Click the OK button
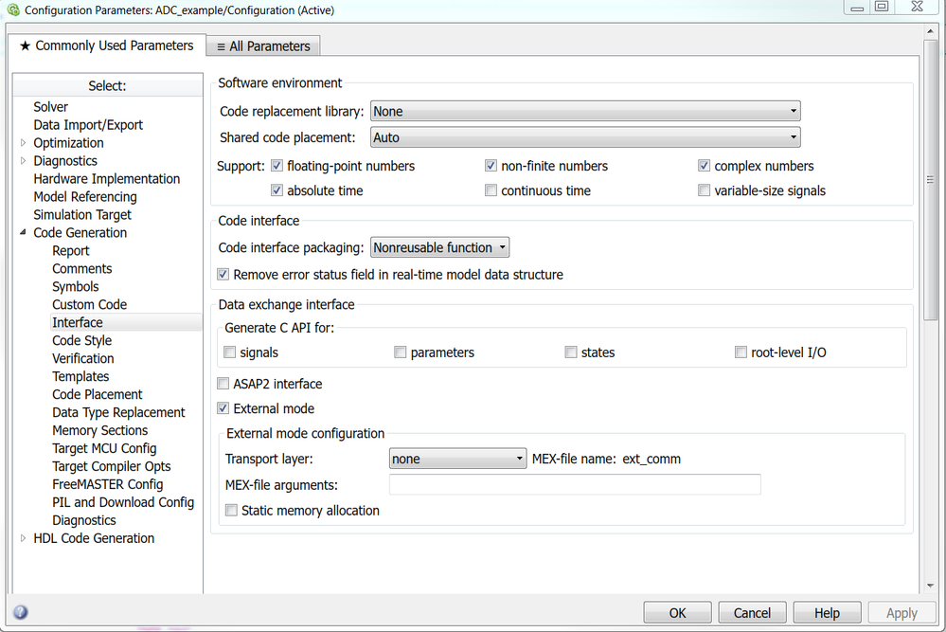This screenshot has height=632, width=946. tap(677, 613)
